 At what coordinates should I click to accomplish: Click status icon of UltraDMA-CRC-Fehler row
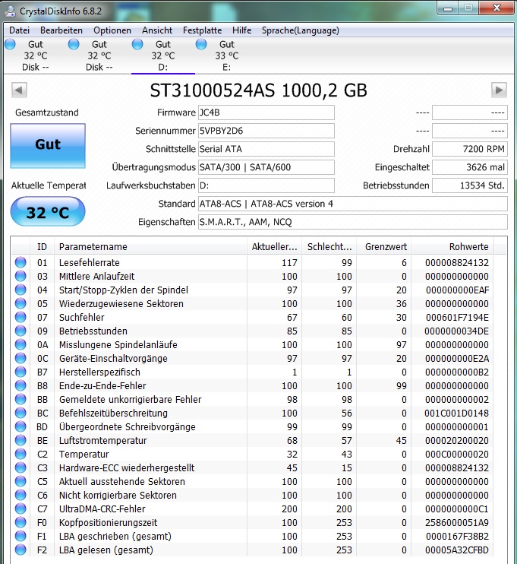20,509
